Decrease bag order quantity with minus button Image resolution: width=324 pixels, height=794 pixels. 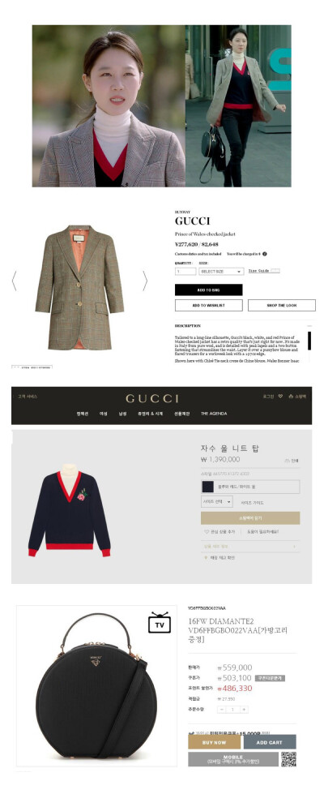(221, 710)
